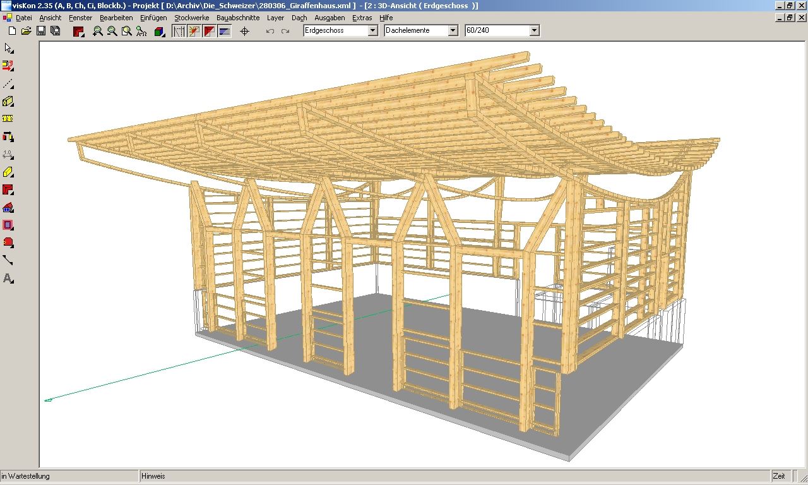This screenshot has height=485, width=808.
Task: Toggle the blue shaded surface display button
Action: click(x=225, y=31)
